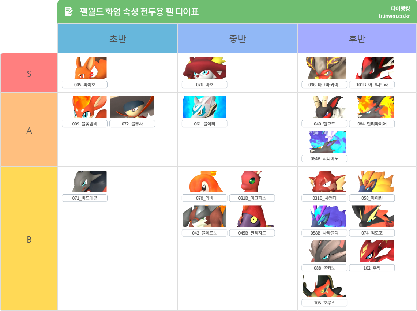Click the 072_불무사 name label

point(132,124)
